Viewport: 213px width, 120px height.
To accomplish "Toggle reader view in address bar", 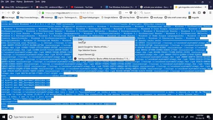I will (x=120, y=13).
